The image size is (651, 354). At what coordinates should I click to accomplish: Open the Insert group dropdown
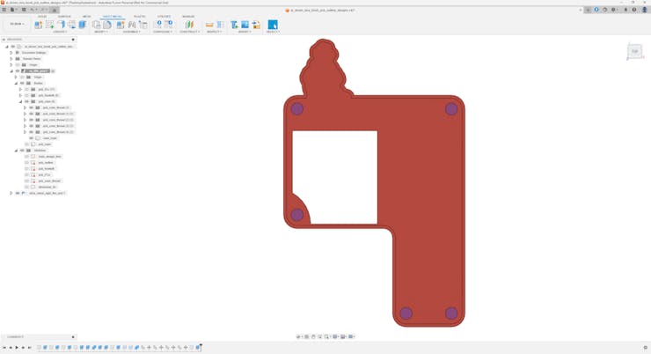tap(245, 32)
